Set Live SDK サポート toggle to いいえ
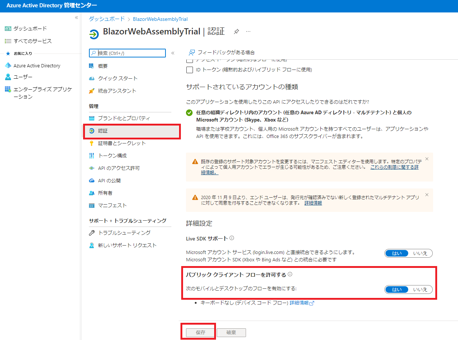458x340 pixels. [420, 253]
